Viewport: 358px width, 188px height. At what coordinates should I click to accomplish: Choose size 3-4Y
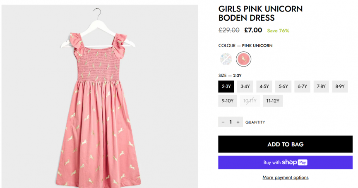click(245, 86)
